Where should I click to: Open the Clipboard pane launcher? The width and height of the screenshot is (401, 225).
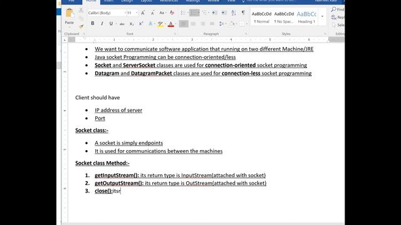coord(83,34)
